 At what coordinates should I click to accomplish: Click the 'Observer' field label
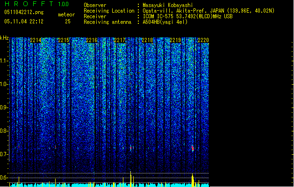point(95,5)
